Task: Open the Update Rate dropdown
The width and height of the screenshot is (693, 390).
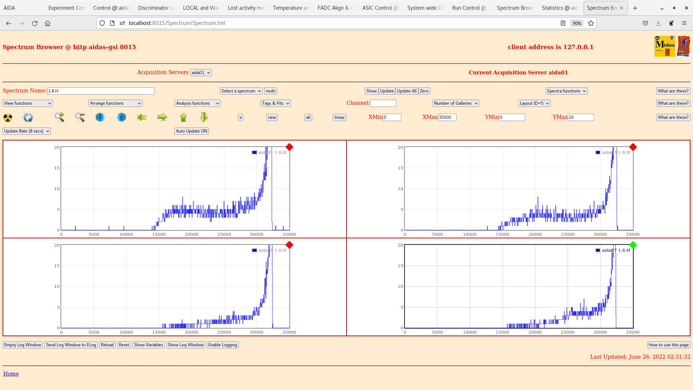Action: click(27, 131)
